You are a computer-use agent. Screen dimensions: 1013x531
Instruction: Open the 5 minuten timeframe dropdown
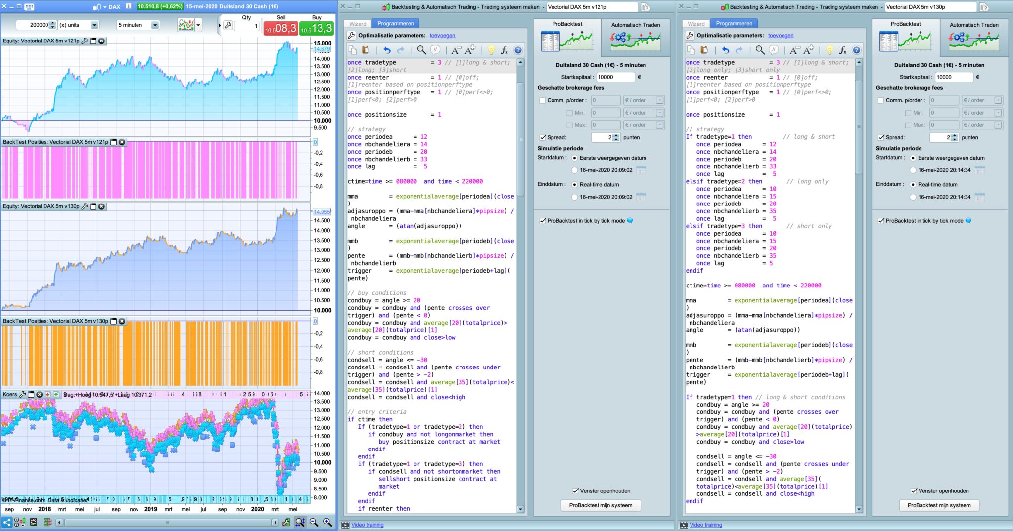155,25
